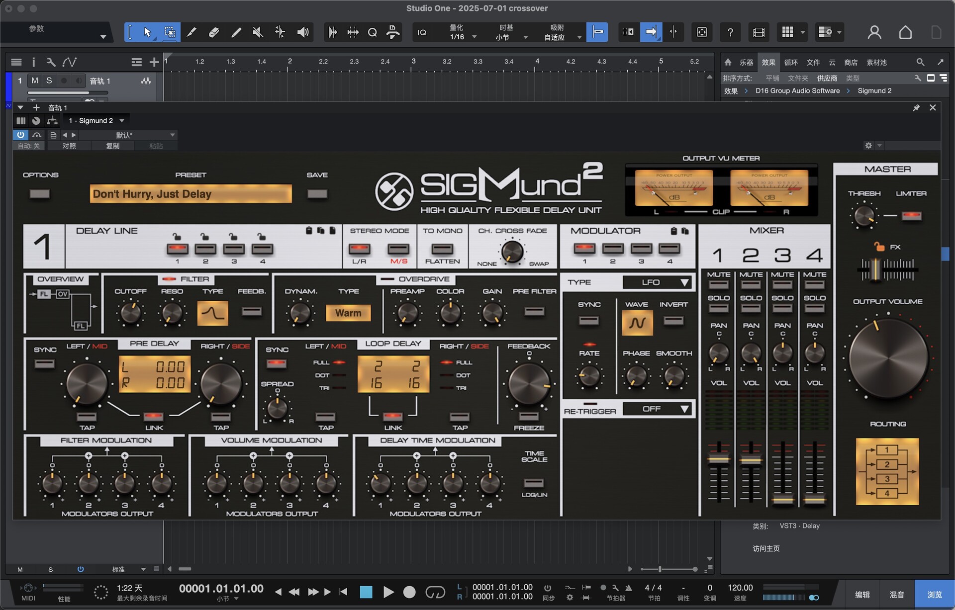Select the Paint (pencil) tool

tap(236, 32)
